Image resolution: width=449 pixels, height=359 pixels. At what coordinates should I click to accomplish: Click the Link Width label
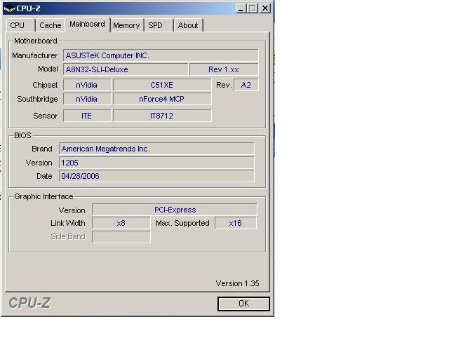[x=68, y=223]
